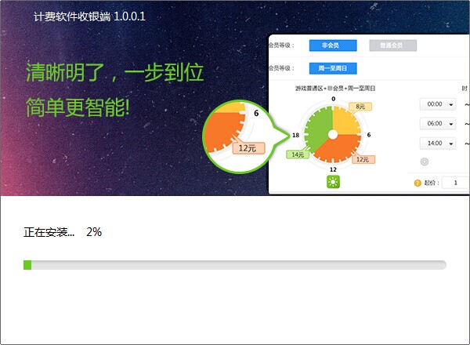The width and height of the screenshot is (470, 345).
Task: Click the 计费软件收银端 1.0.0.1 title
Action: [89, 16]
